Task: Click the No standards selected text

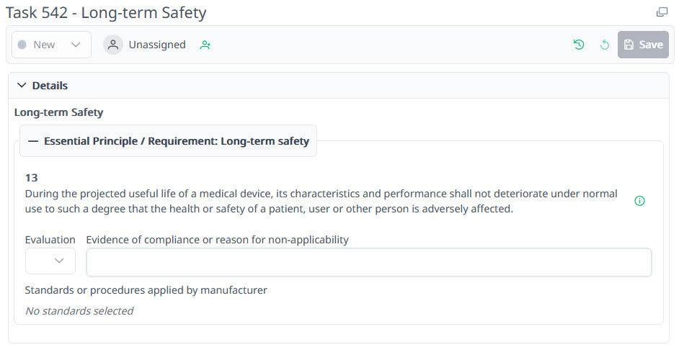Action: (x=79, y=311)
